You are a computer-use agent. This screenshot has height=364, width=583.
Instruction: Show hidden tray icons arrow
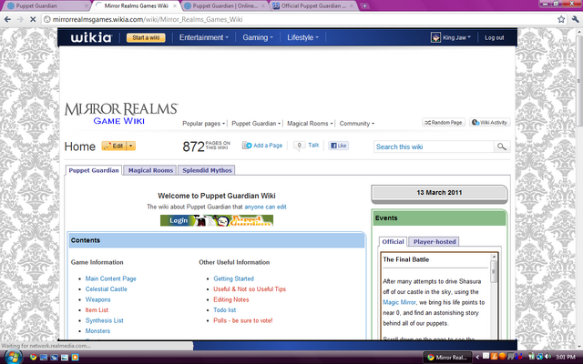[477, 358]
